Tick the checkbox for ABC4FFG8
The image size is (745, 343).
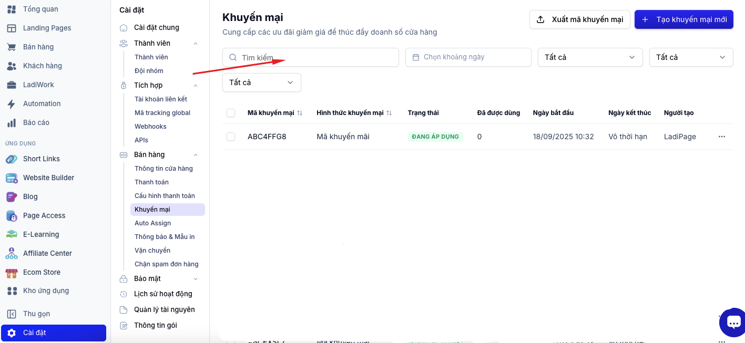(231, 137)
